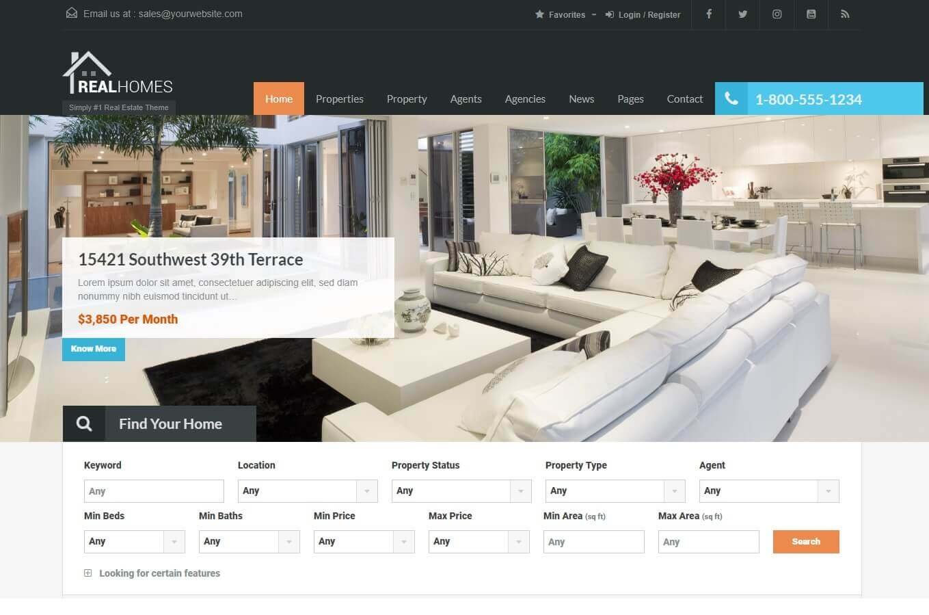
Task: Open the 15421 Southwest 39th Terrace listing
Action: pos(191,259)
